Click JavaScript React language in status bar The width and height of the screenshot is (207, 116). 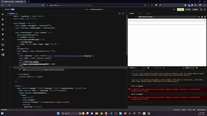point(201,110)
